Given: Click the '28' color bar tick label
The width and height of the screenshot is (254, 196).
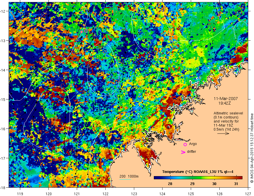Looking at the screenshot, I should coord(170,184).
